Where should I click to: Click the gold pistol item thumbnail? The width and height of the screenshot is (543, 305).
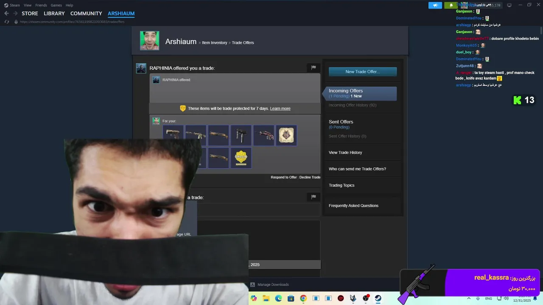[x=173, y=135]
